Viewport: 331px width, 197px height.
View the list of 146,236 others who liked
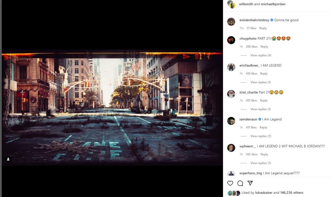(292, 192)
